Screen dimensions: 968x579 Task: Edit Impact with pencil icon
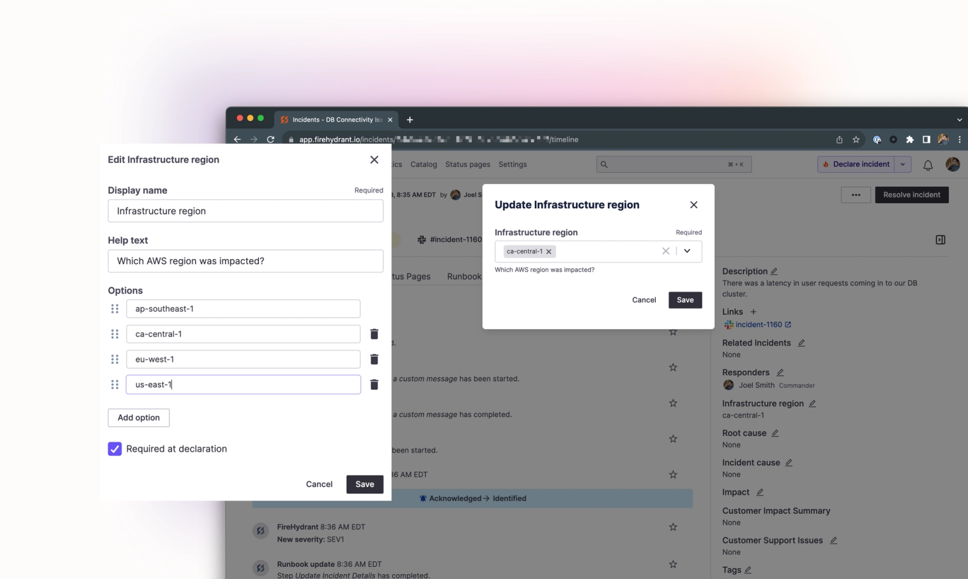pos(760,492)
